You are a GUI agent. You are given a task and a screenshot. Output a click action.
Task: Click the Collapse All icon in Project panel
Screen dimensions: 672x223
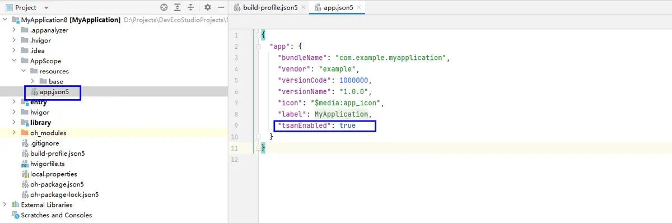coord(191,7)
